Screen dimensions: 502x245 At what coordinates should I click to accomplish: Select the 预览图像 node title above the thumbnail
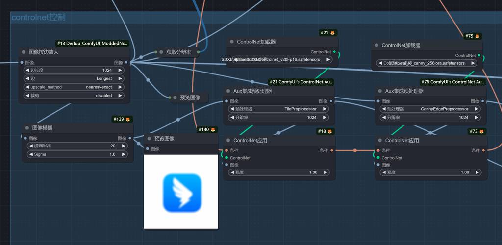click(x=164, y=139)
